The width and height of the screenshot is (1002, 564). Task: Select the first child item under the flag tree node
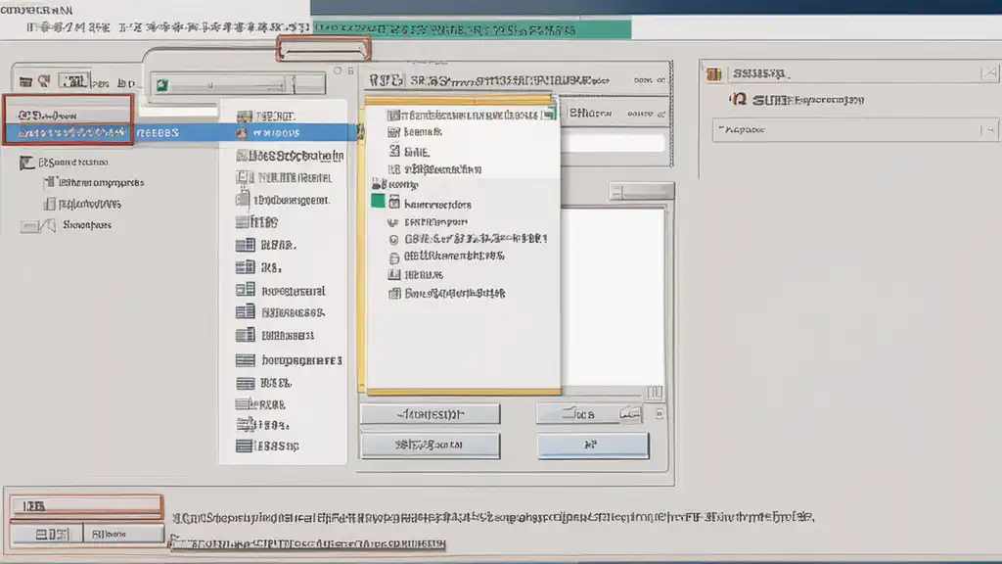click(94, 182)
